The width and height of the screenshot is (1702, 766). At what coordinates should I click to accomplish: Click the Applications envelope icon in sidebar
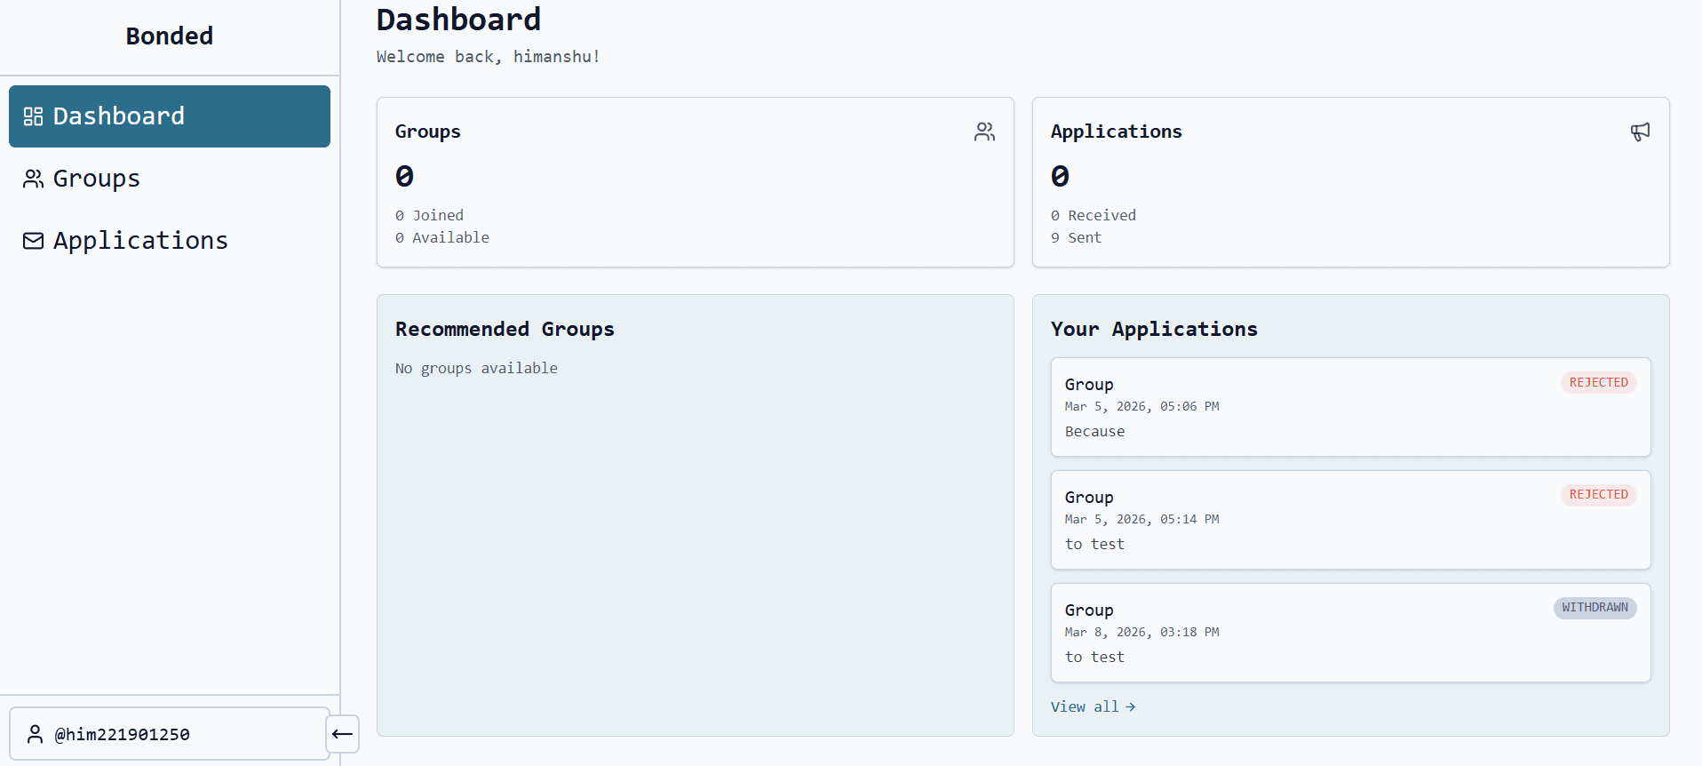[x=33, y=241]
